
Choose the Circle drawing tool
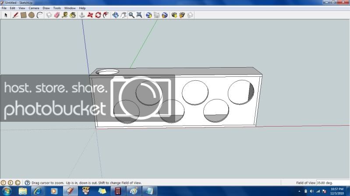point(32,15)
